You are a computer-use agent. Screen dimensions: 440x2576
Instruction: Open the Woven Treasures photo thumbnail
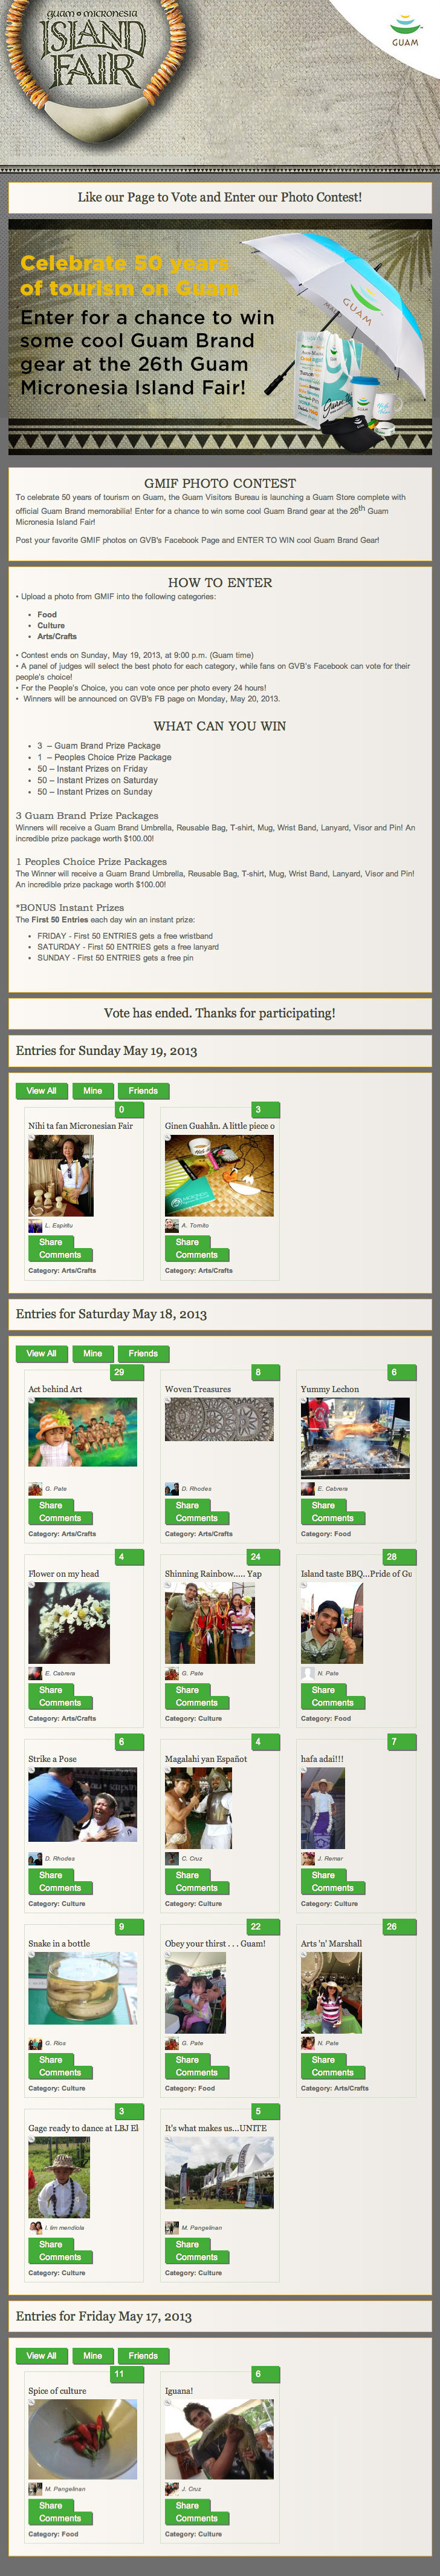[x=219, y=1420]
